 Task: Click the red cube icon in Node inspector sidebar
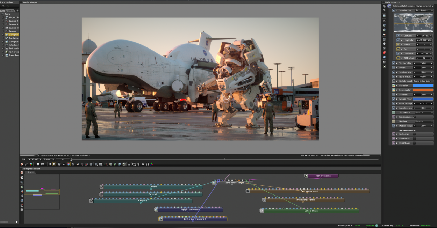384,52
